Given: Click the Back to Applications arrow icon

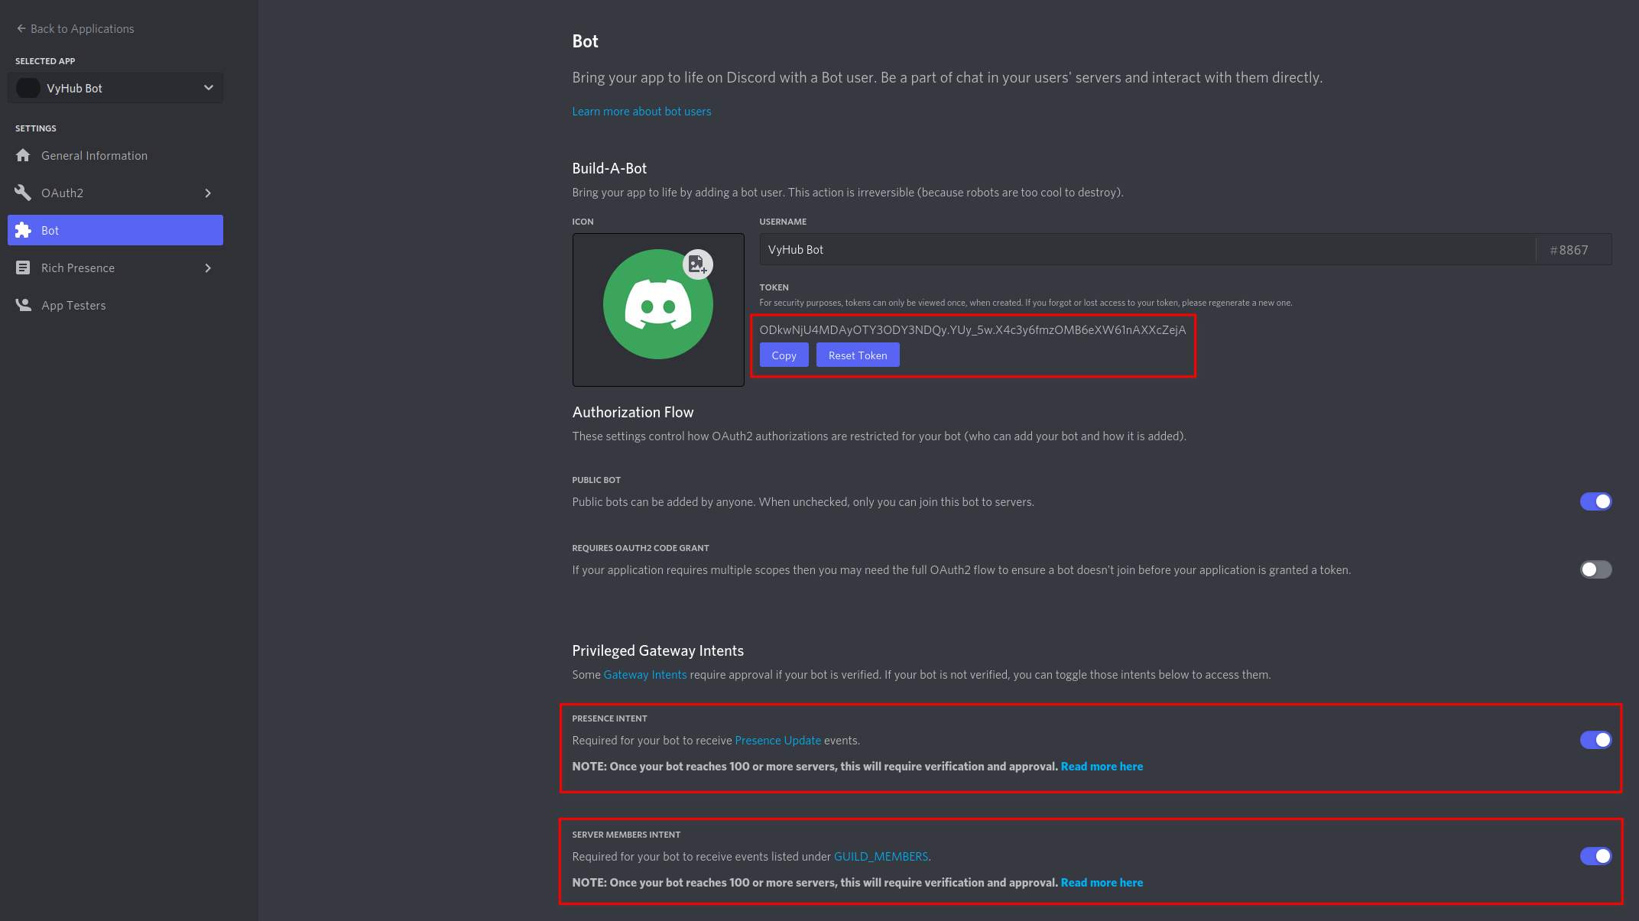Looking at the screenshot, I should pyautogui.click(x=17, y=27).
